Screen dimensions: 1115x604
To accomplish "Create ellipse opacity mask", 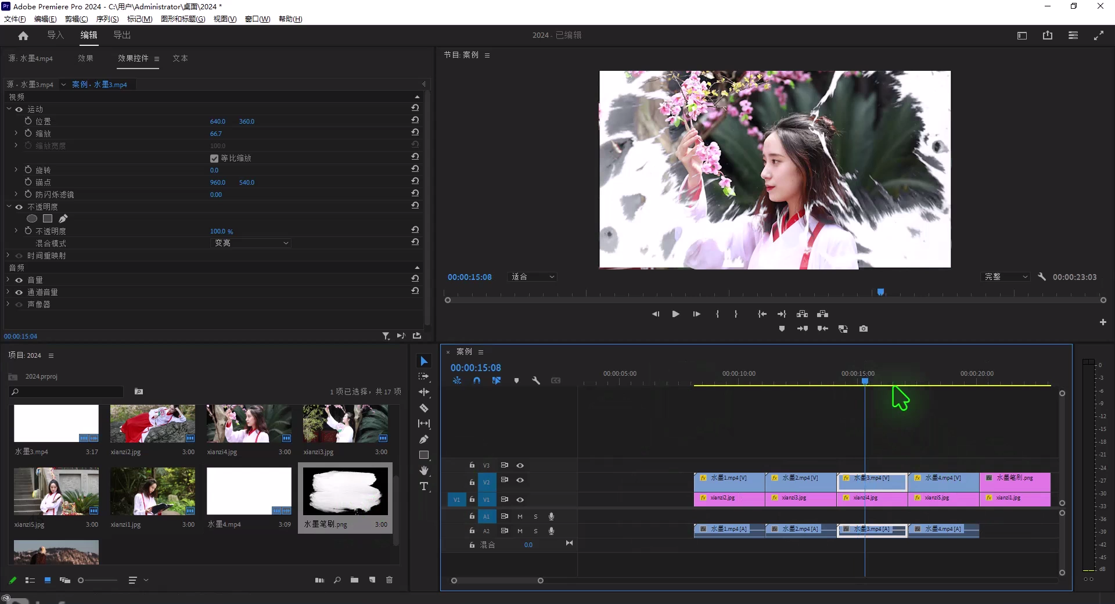I will pos(32,219).
